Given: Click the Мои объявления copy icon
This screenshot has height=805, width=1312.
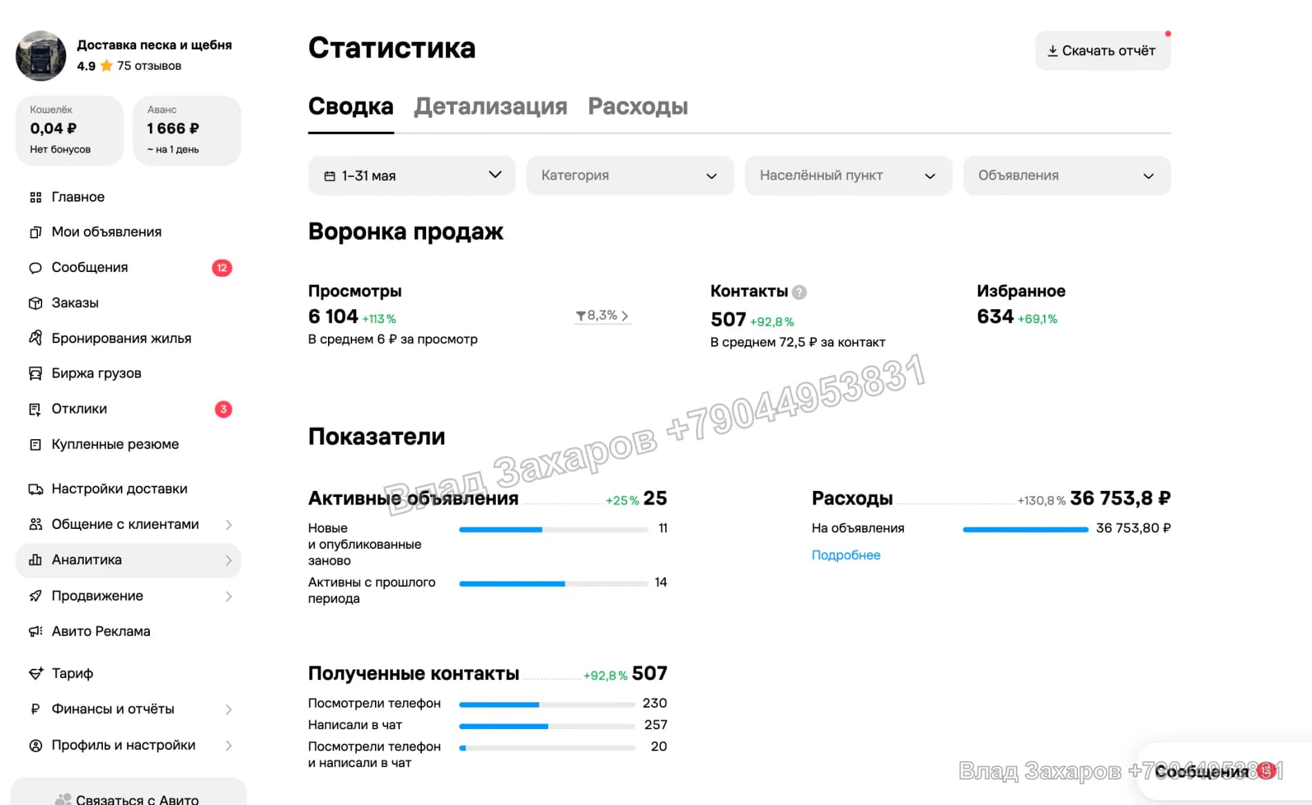Looking at the screenshot, I should (x=36, y=233).
